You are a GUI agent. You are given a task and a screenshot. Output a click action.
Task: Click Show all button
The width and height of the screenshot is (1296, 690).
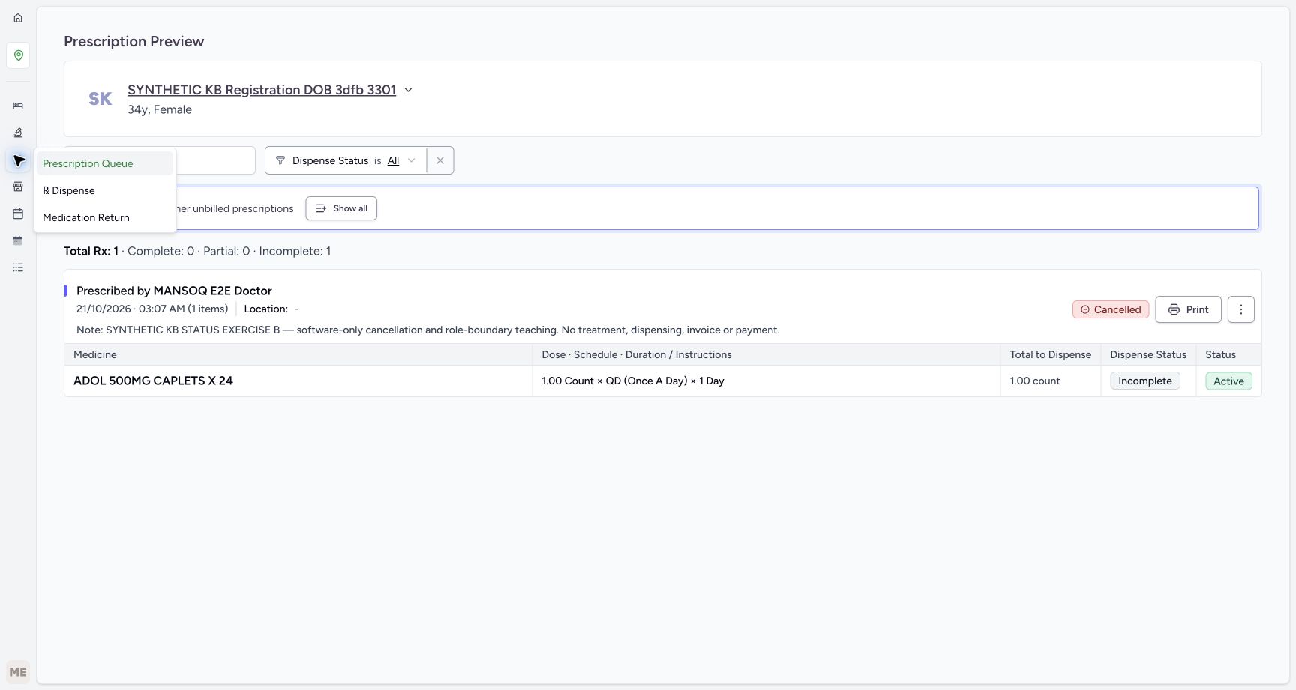pyautogui.click(x=341, y=208)
